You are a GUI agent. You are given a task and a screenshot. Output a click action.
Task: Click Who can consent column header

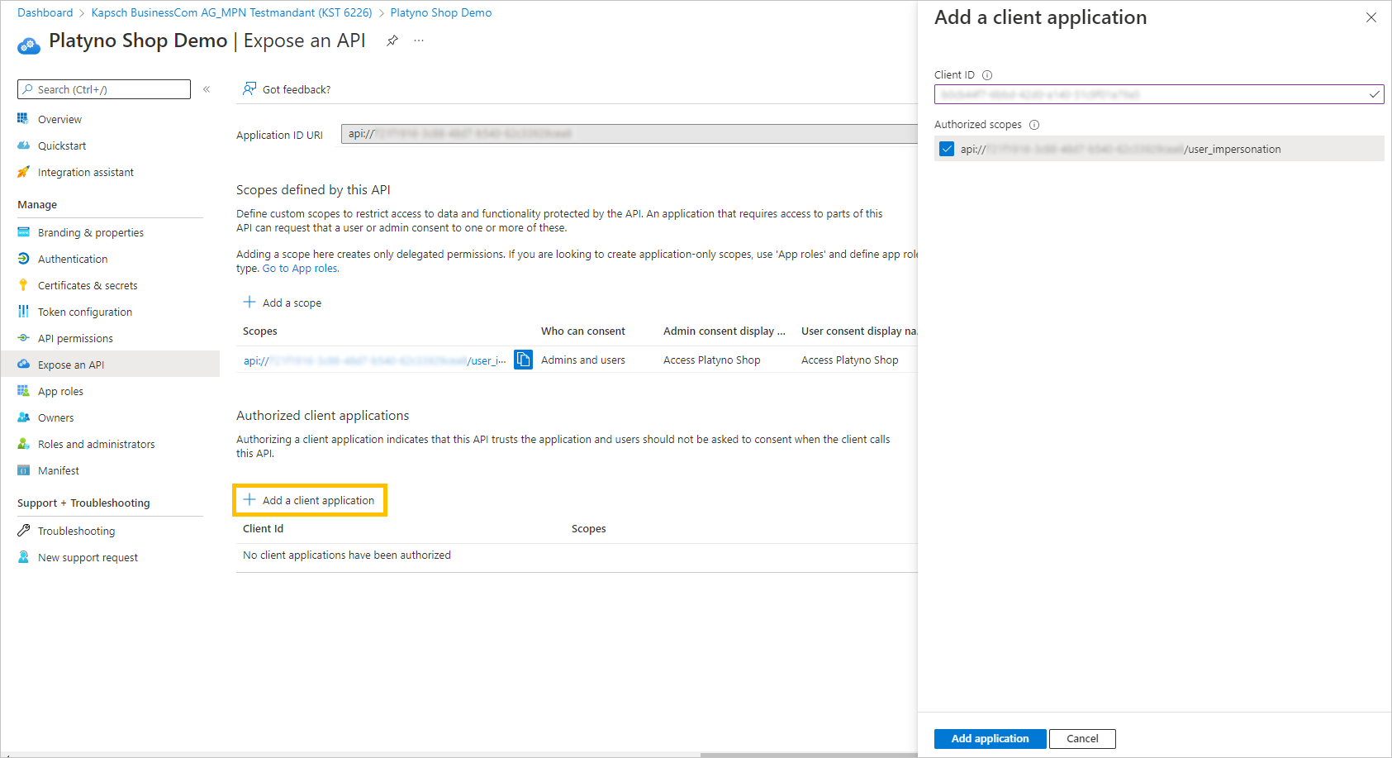pyautogui.click(x=583, y=331)
